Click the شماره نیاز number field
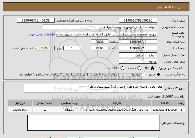 [x=138, y=21]
